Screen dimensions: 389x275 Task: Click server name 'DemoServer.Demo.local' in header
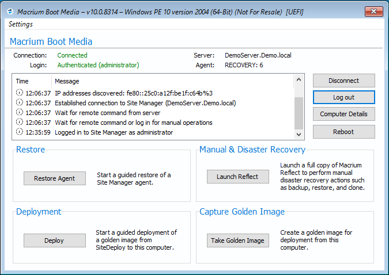click(x=258, y=55)
